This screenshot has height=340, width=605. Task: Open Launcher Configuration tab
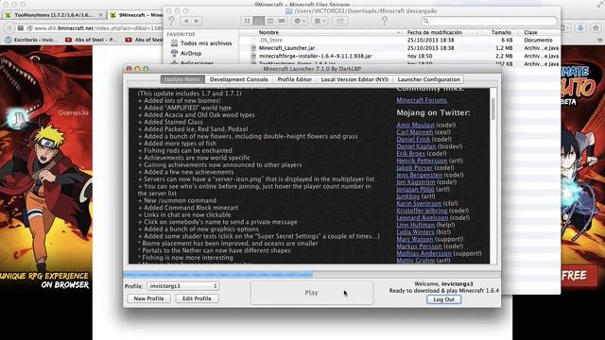428,79
